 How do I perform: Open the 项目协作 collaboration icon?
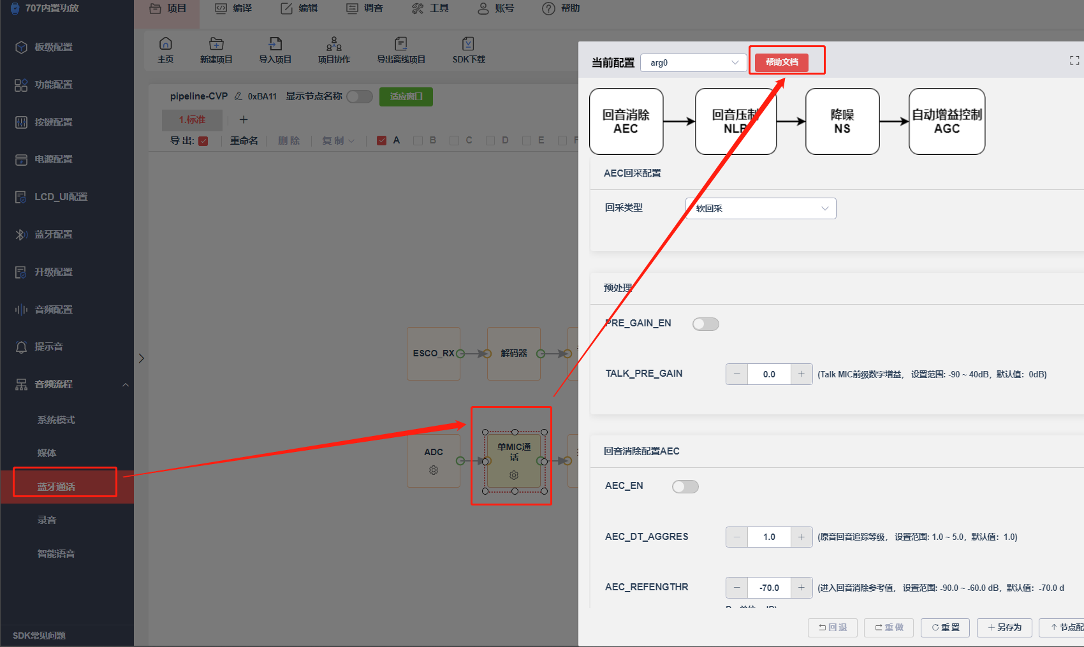(x=334, y=50)
